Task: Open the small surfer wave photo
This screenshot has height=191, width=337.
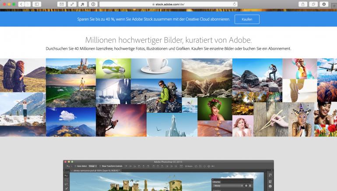Action: [x=190, y=105]
